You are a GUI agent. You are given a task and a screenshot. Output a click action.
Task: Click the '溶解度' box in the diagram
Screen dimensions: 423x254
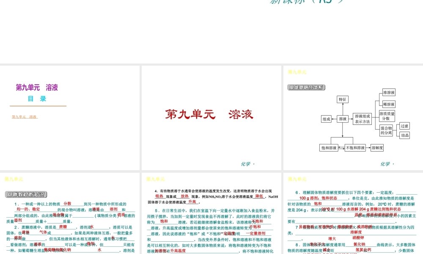pos(377,148)
